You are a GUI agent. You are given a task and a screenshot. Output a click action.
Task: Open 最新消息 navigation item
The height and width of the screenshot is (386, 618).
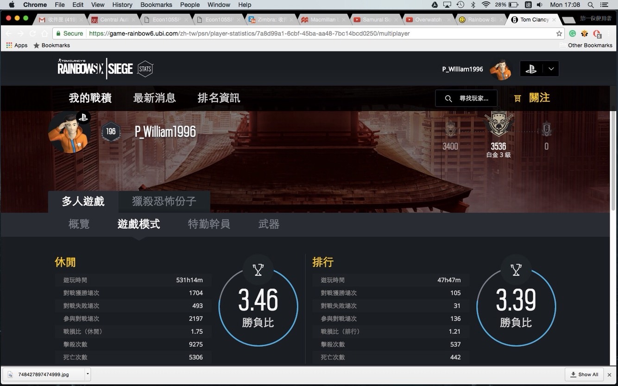154,98
